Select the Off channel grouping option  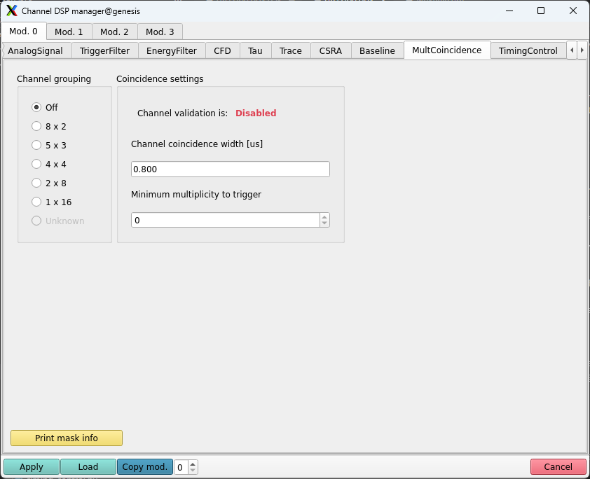tap(45, 108)
